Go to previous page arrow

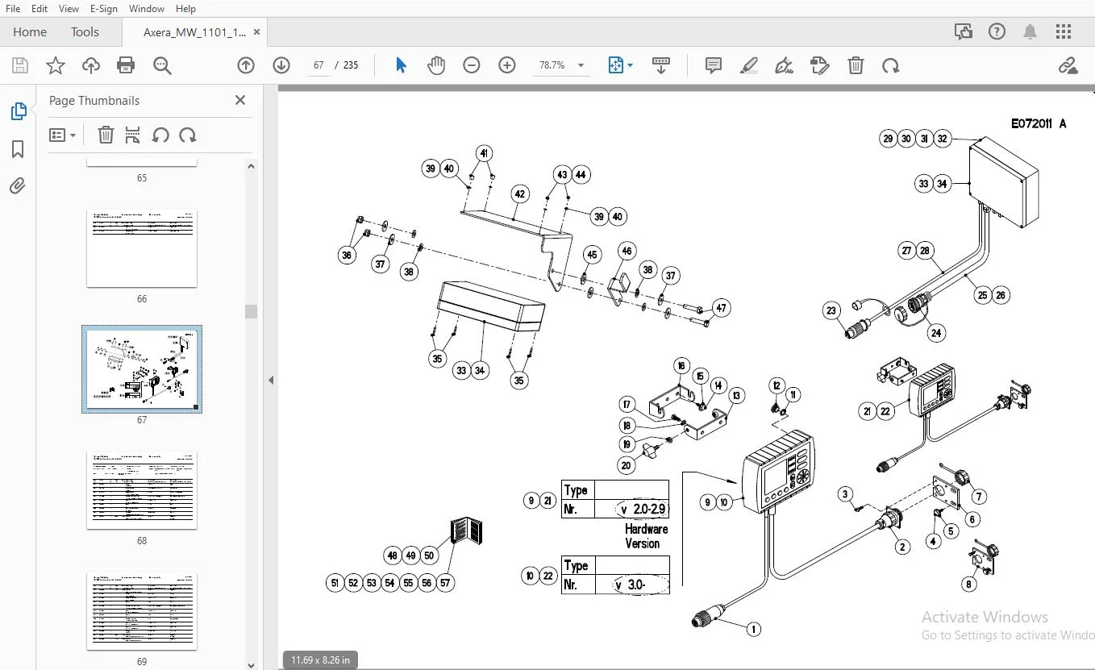(x=246, y=65)
